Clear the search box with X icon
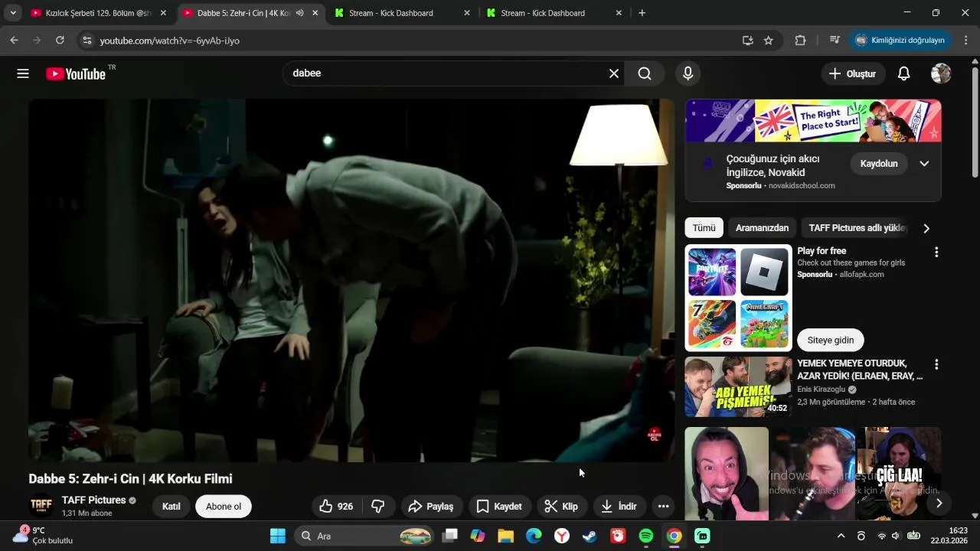 pyautogui.click(x=614, y=73)
